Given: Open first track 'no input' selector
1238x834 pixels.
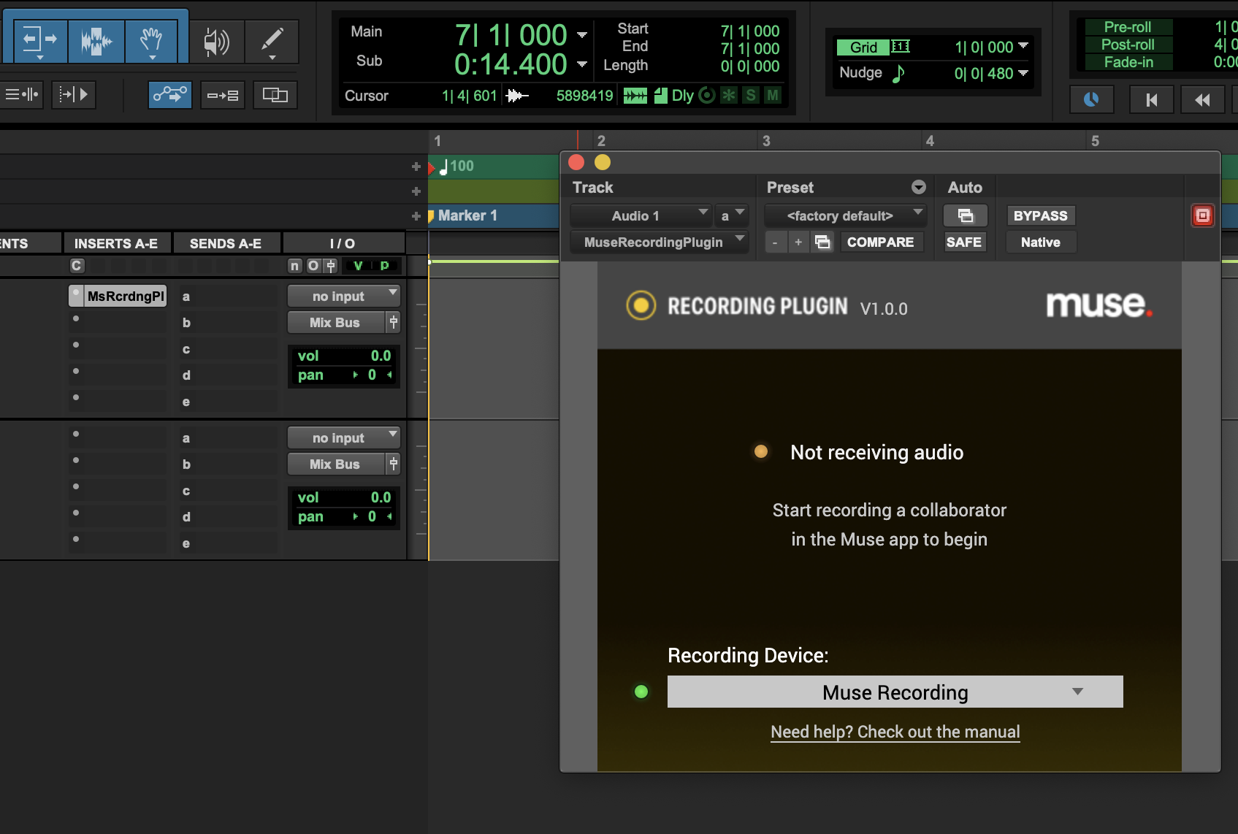Looking at the screenshot, I should click(x=343, y=296).
